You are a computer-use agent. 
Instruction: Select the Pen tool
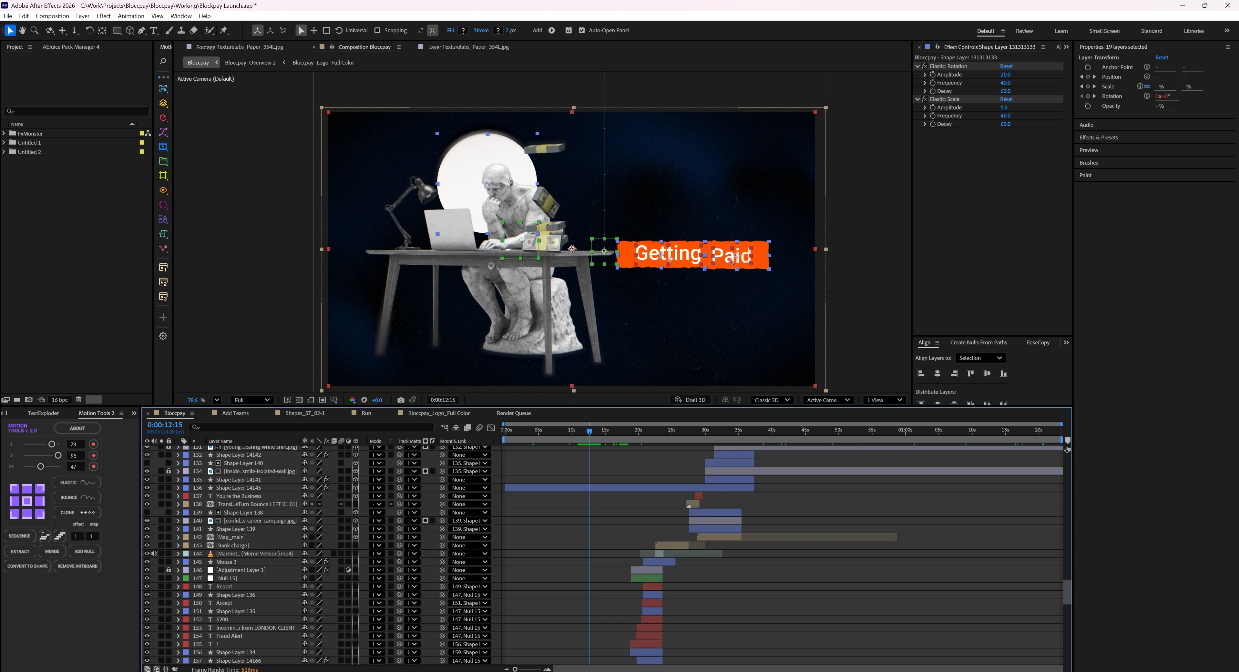pos(142,30)
